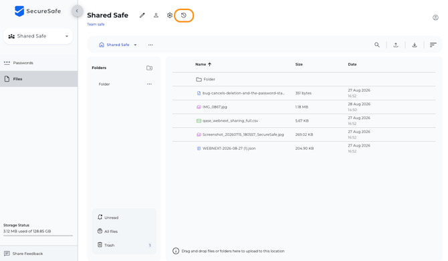Collapse the sidebar with the chevron button
Viewport: 448px width, 261px height.
click(77, 11)
